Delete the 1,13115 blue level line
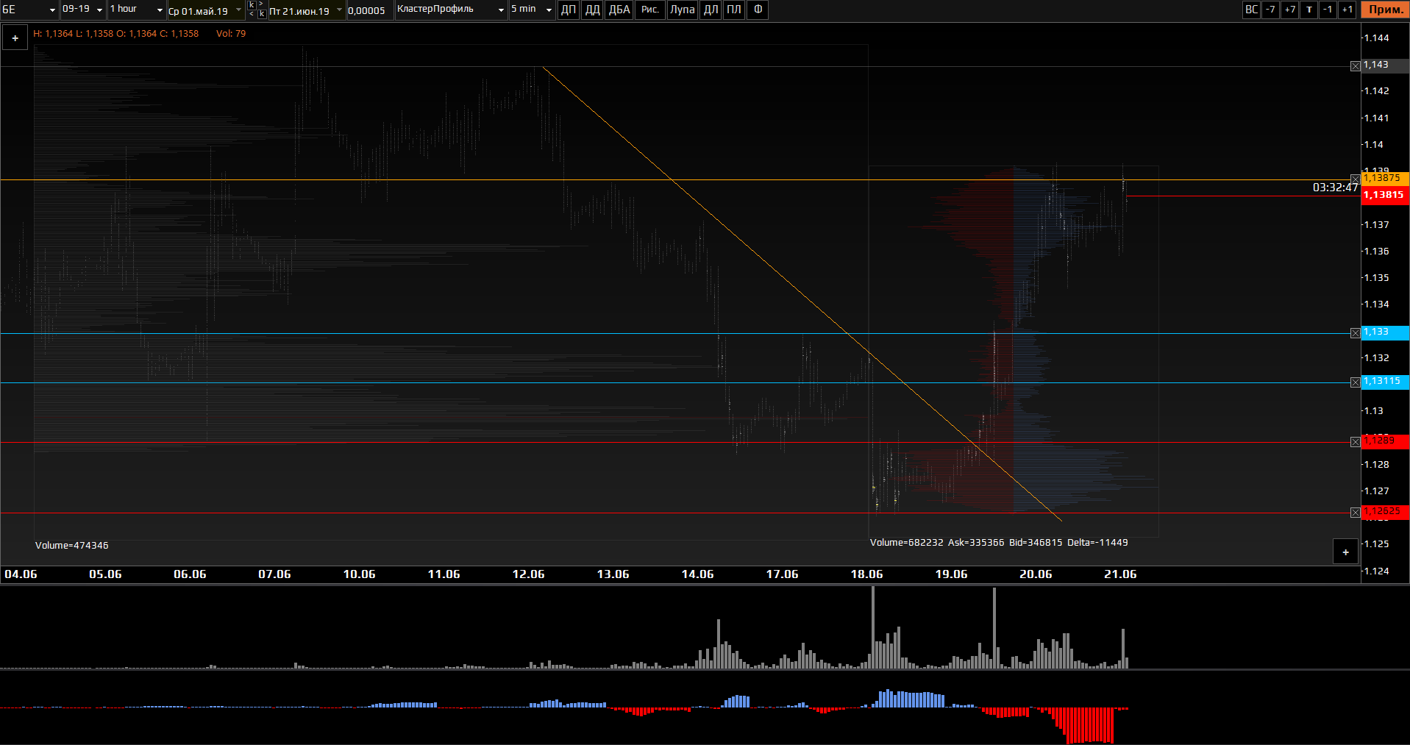This screenshot has width=1410, height=745. click(1355, 382)
